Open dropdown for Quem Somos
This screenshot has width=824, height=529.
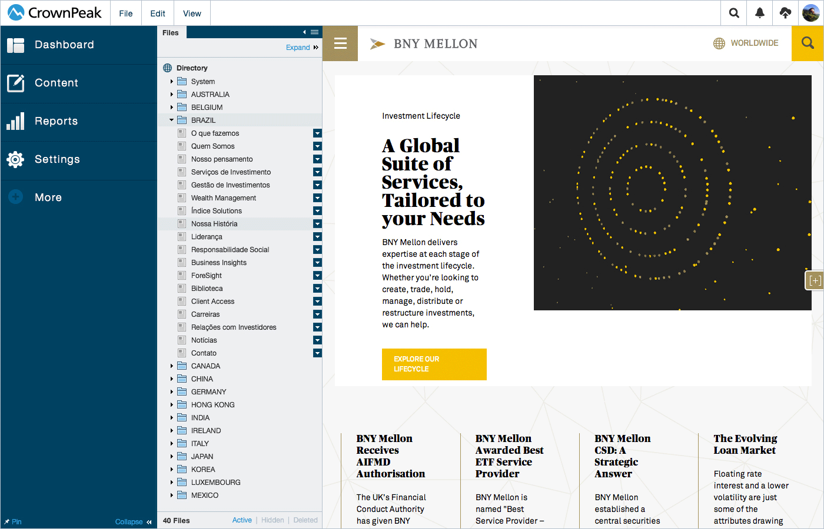[317, 146]
